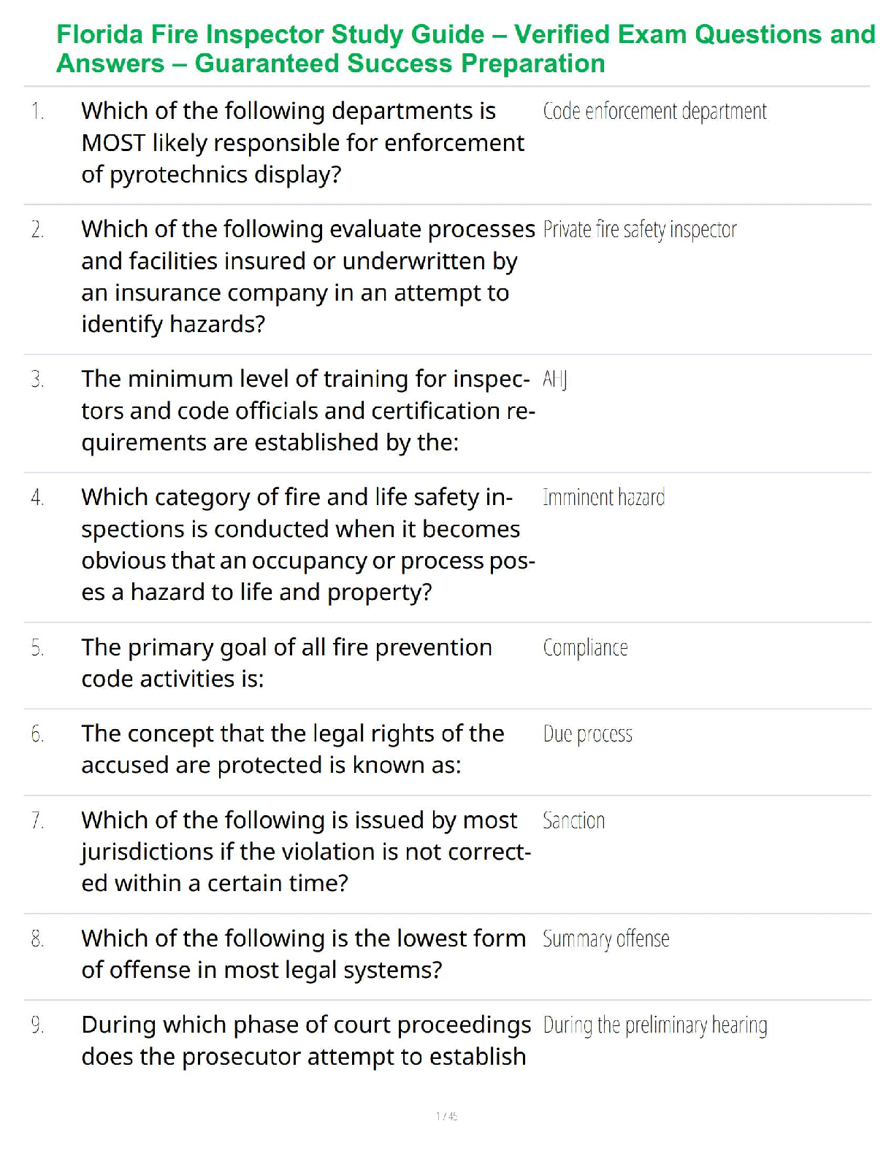Click the '1 / 45' page number indicator
Screen dimensions: 894x1156
446,1116
